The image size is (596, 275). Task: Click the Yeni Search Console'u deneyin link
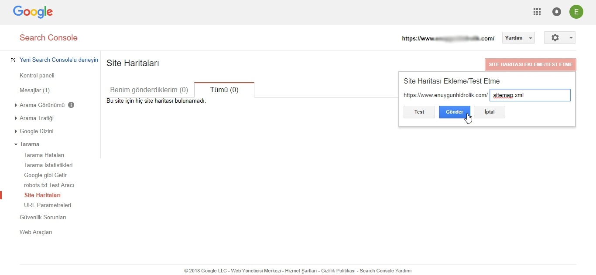click(x=59, y=60)
